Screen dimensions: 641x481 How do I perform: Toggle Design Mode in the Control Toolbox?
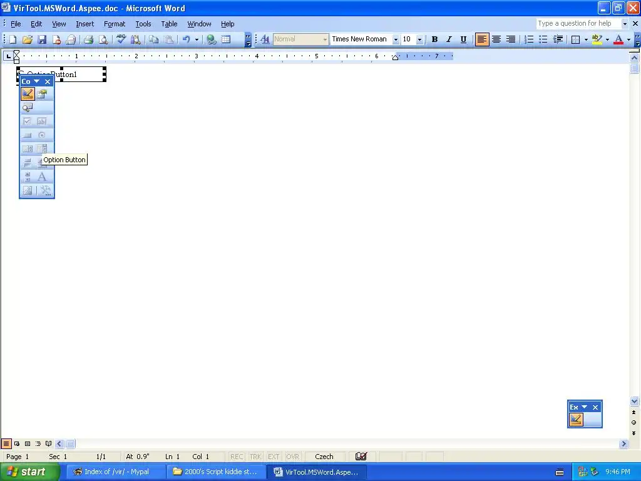click(28, 94)
